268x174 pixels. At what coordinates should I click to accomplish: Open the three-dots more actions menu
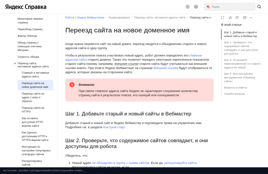[250, 18]
